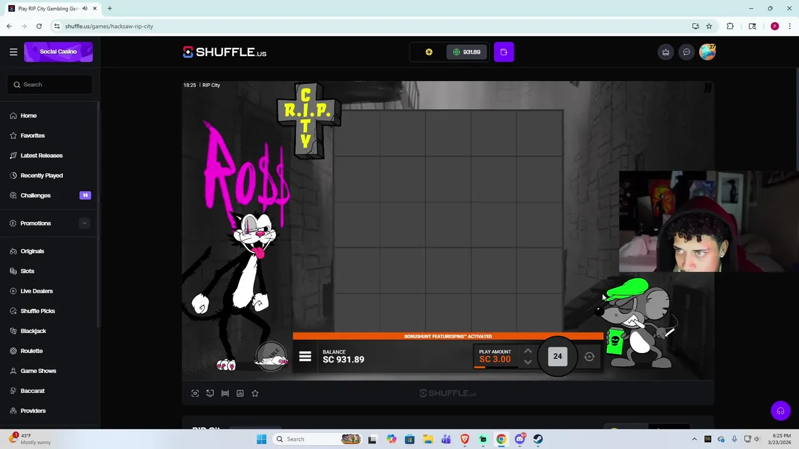Image resolution: width=799 pixels, height=449 pixels.
Task: Add RIP City to favorites star
Action: (255, 393)
